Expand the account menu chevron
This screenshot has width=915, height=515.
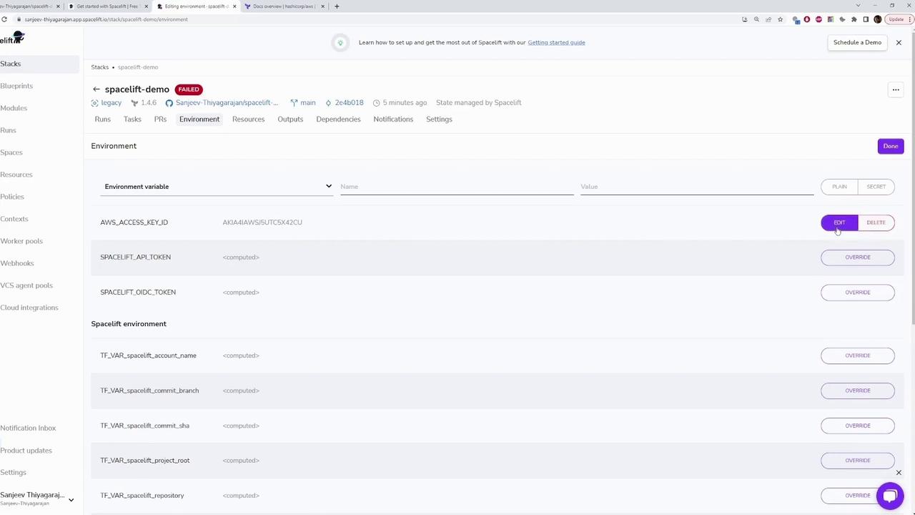71,500
